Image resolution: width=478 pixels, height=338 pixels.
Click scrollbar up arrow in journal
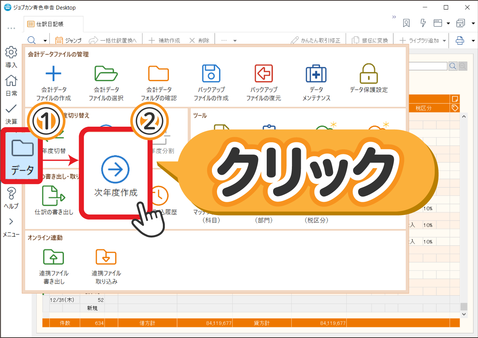tap(464, 116)
